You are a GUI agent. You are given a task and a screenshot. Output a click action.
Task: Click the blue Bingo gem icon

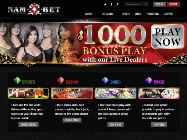pyautogui.click(x=105, y=80)
